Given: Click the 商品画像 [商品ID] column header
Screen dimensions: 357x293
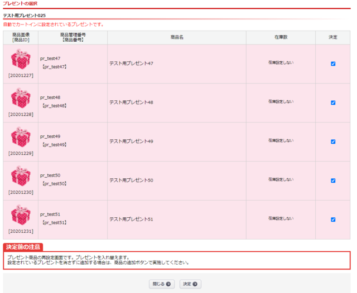Looking at the screenshot, I should pos(21,37).
